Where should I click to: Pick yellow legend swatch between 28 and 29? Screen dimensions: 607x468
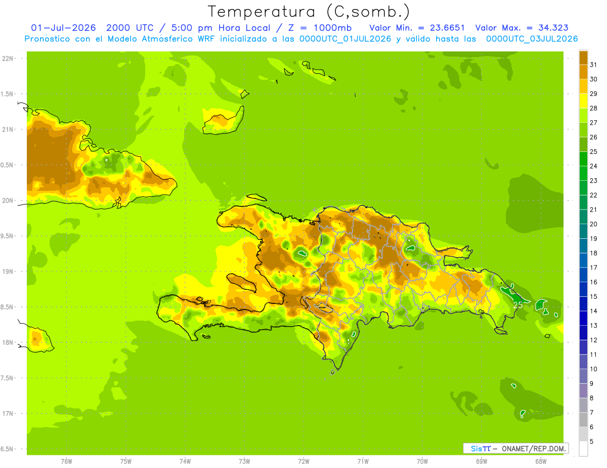(x=583, y=100)
